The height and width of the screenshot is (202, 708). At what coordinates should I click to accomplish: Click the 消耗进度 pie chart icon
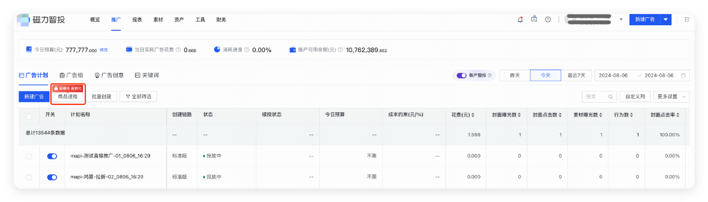[217, 49]
